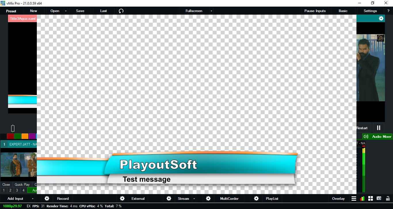Click Open in the top bar
The image size is (393, 209).
[x=55, y=11]
